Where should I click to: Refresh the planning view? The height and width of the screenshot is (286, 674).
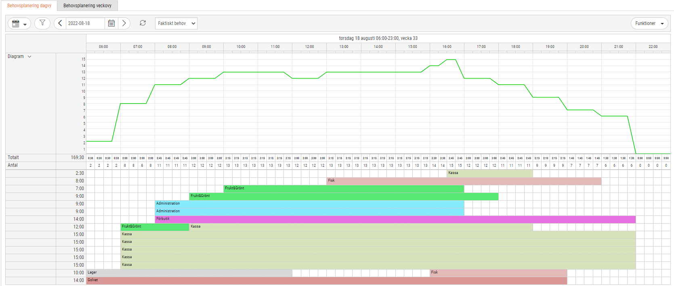(x=143, y=23)
